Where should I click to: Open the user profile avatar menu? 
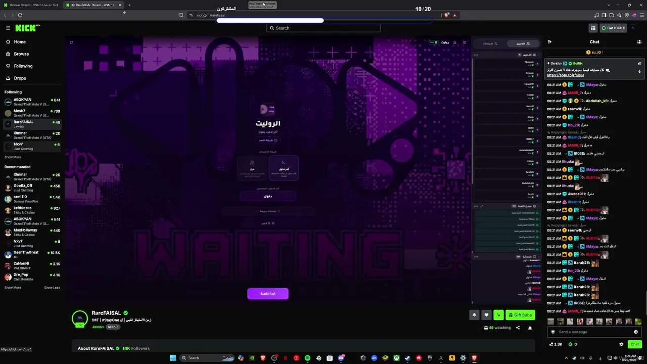click(x=633, y=28)
